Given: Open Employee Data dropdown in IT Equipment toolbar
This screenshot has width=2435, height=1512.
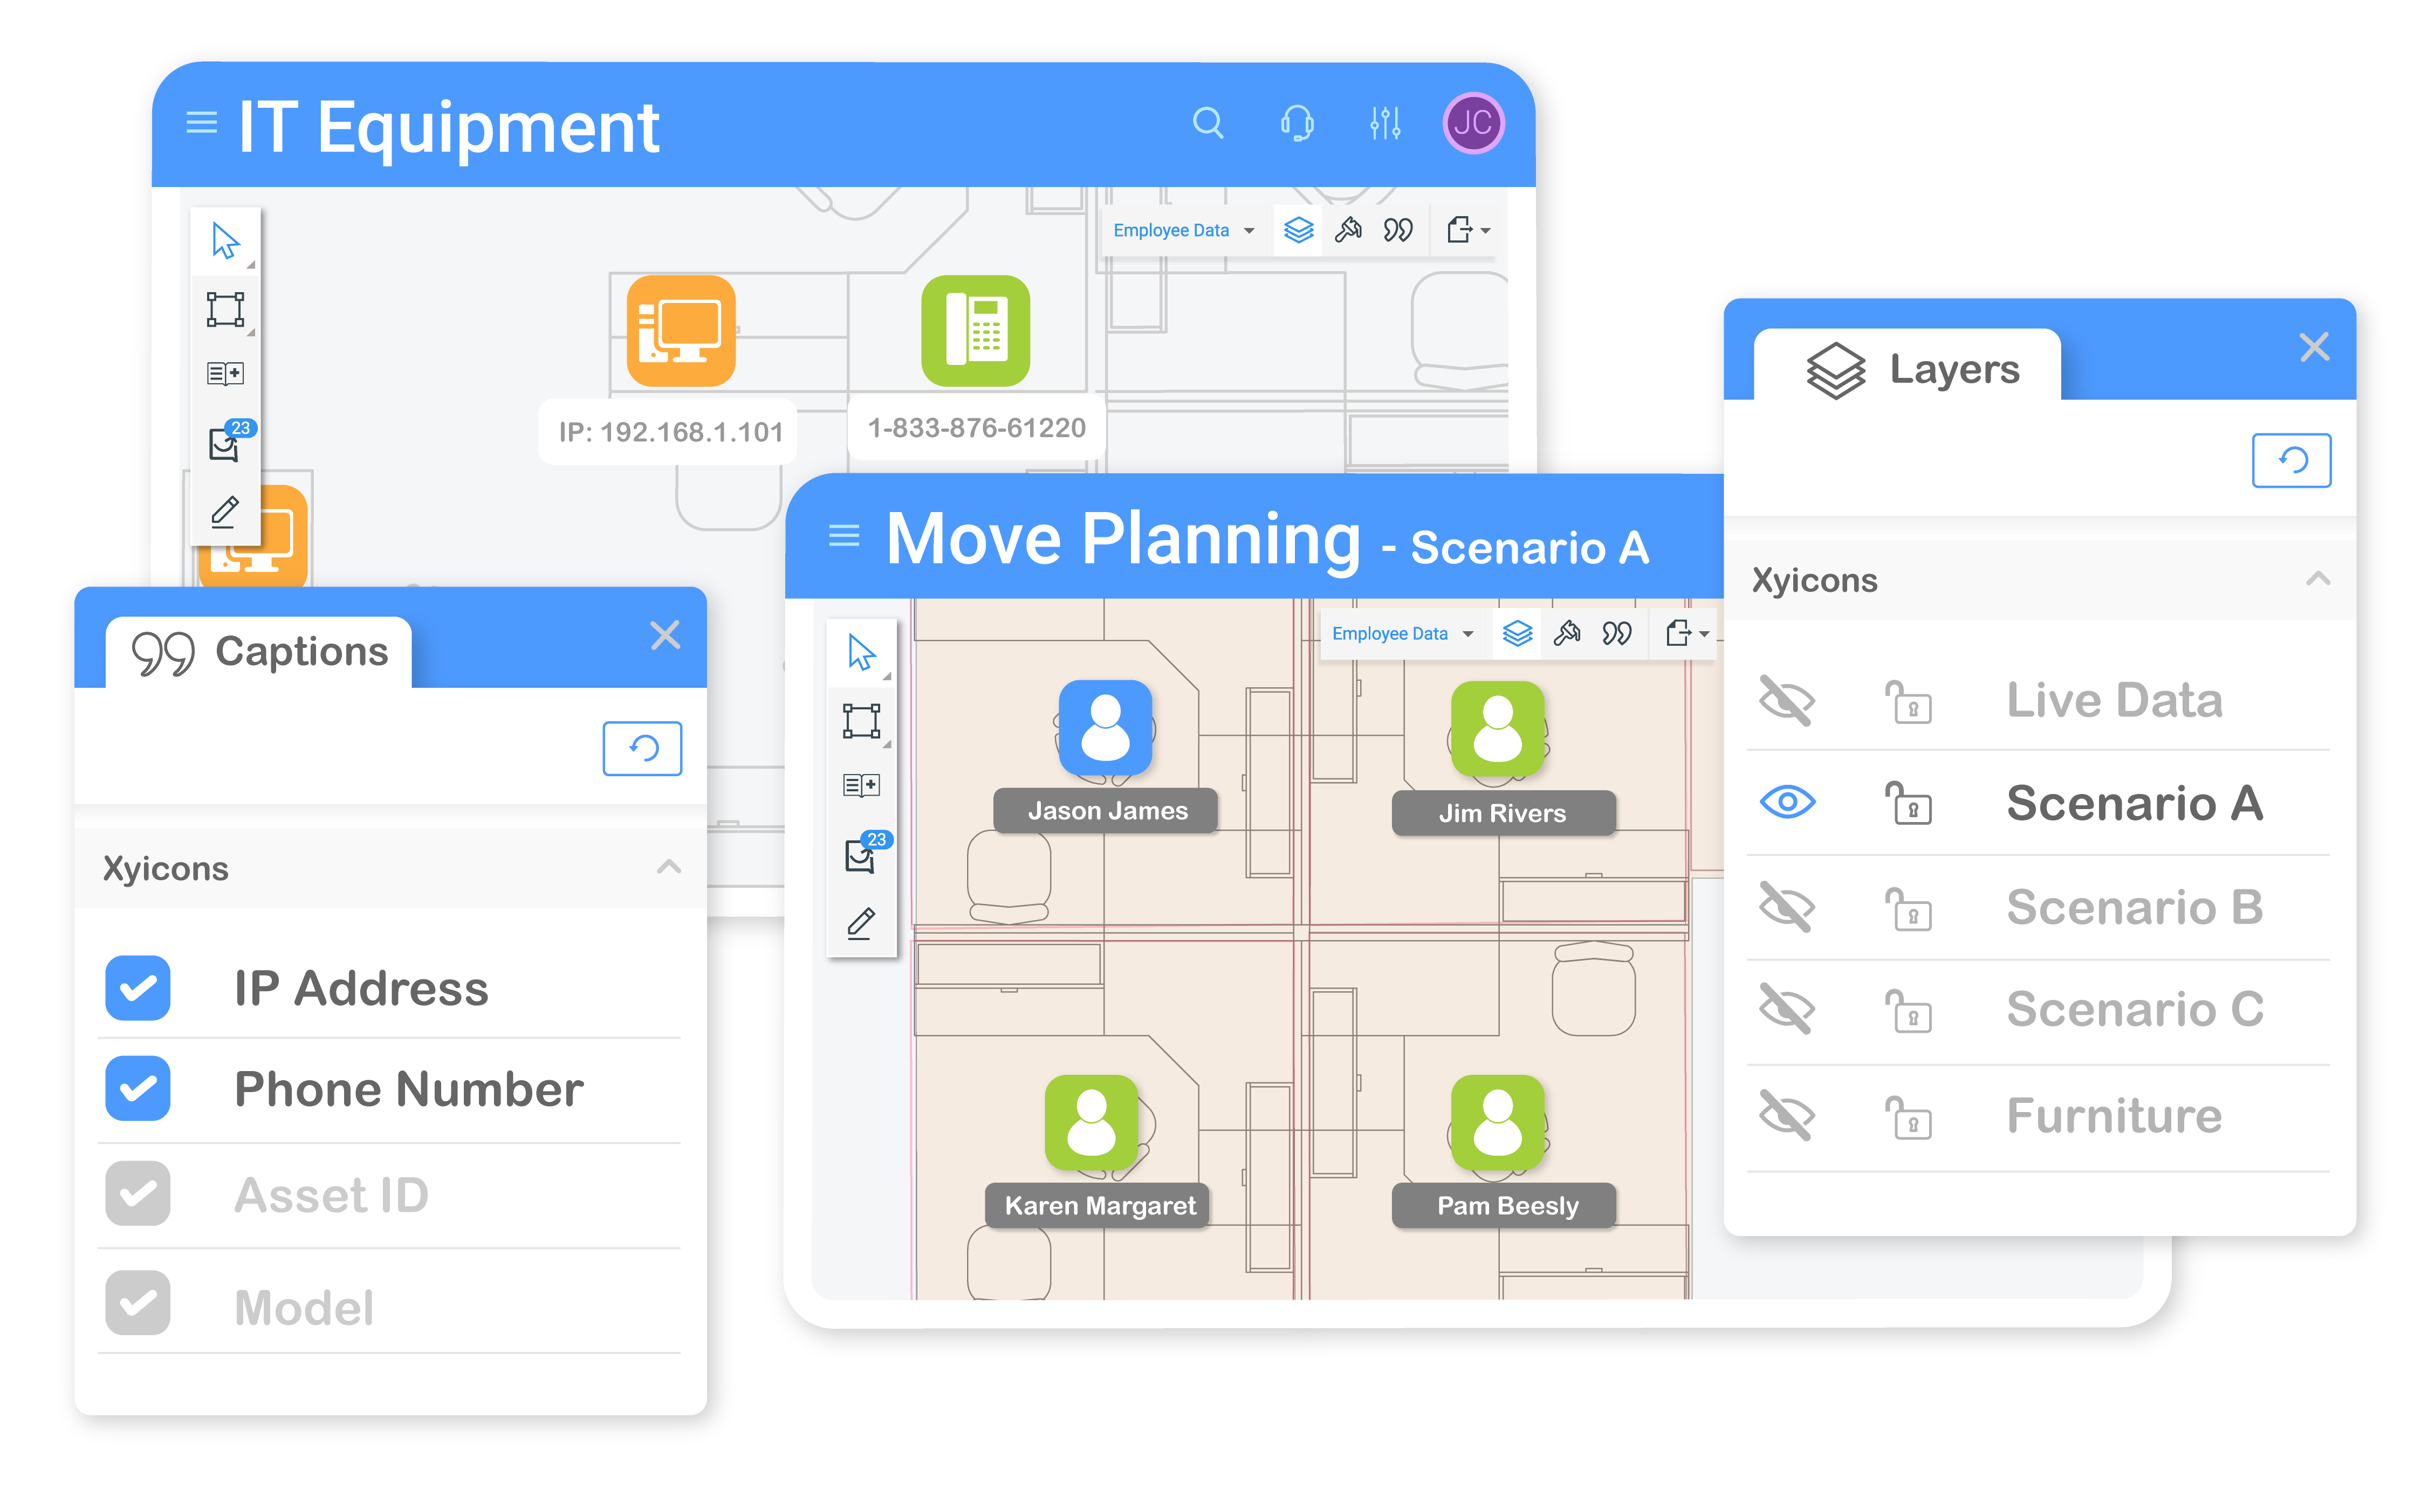Looking at the screenshot, I should click(1183, 231).
